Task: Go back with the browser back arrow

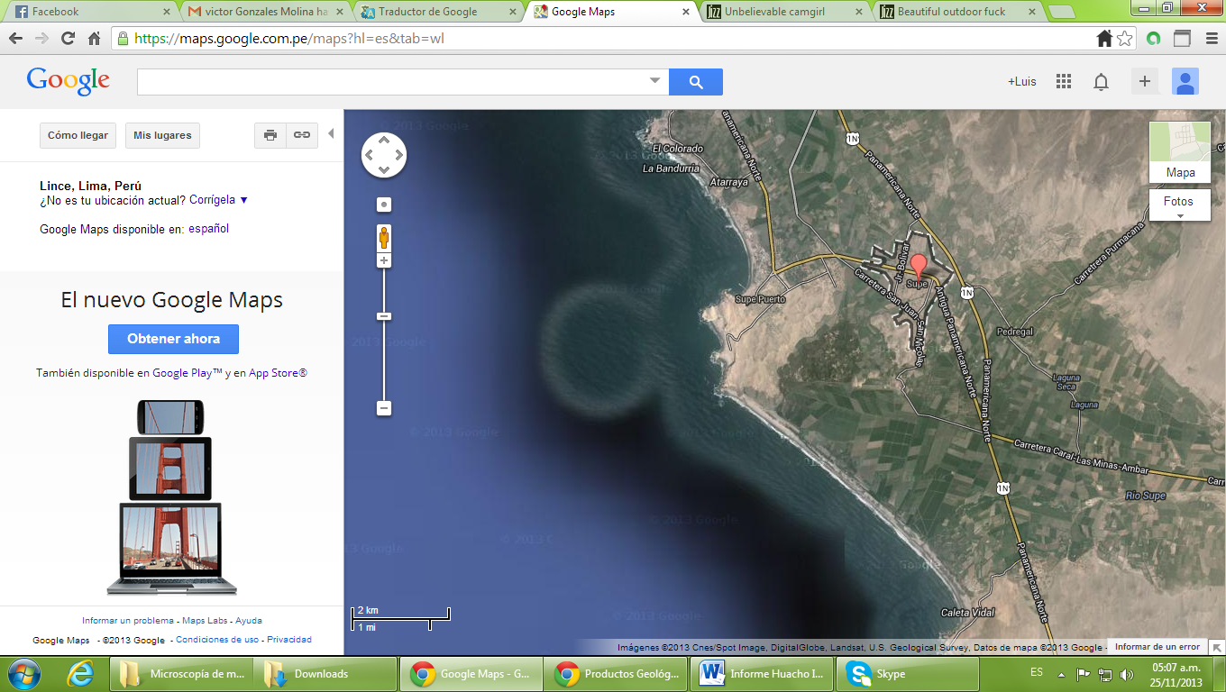Action: [x=15, y=39]
